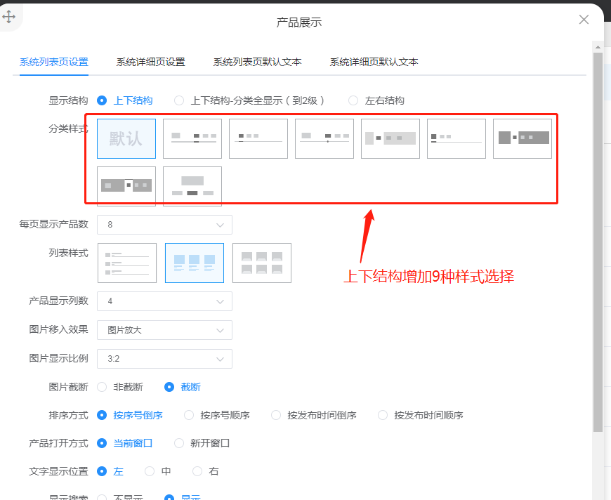
Task: Choose the text list style icon
Action: (x=127, y=263)
